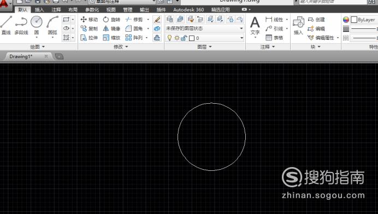378x214 pixels.
Task: Open the unsaved layer state (未保存的图层状态) dropdown
Action: pos(204,28)
